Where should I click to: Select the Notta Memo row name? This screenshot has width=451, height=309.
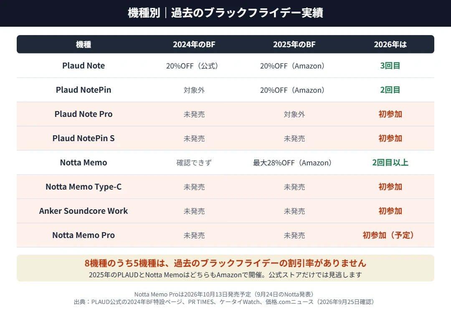[x=84, y=162]
